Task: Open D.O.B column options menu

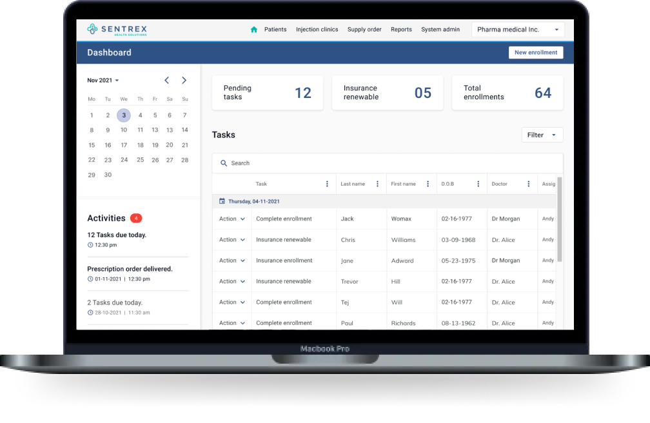Action: coord(478,184)
